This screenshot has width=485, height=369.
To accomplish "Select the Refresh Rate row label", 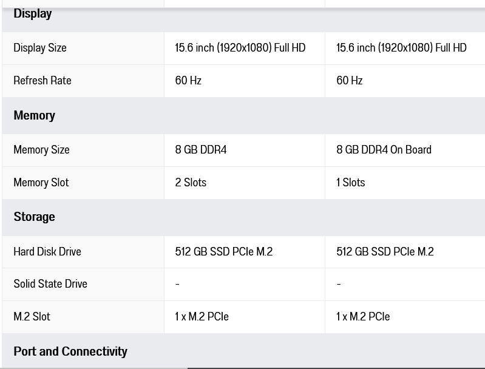I will (42, 81).
